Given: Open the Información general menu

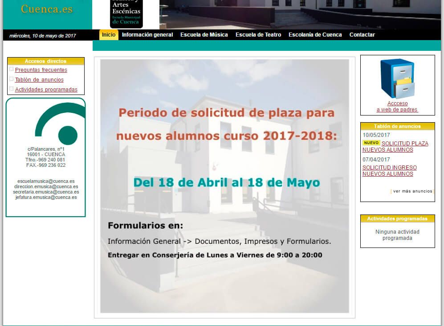Looking at the screenshot, I should tap(147, 34).
